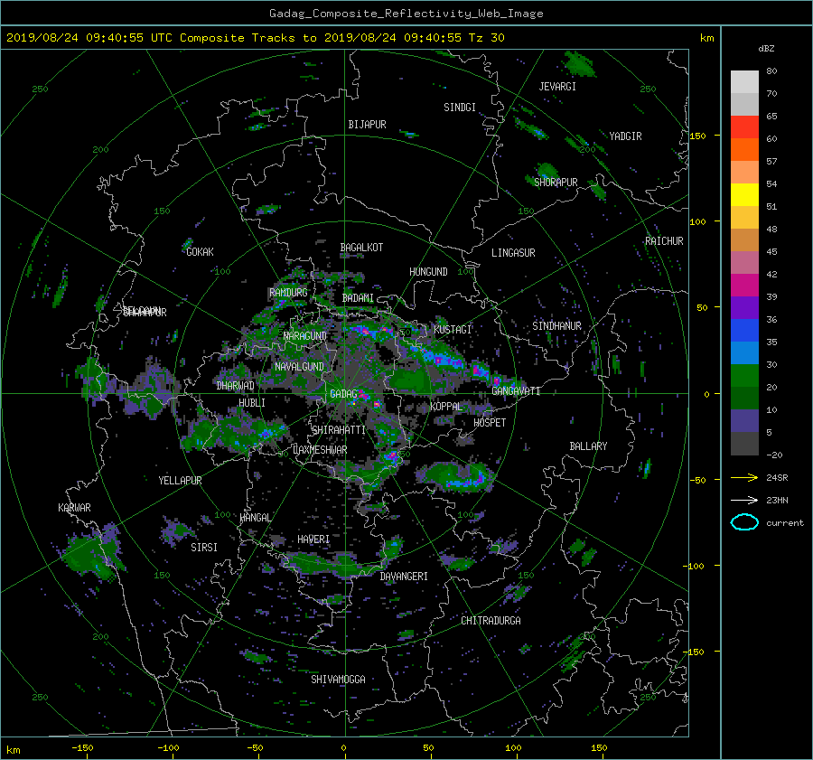813x760 pixels.
Task: Click the HANGAL city label
Action: point(256,518)
